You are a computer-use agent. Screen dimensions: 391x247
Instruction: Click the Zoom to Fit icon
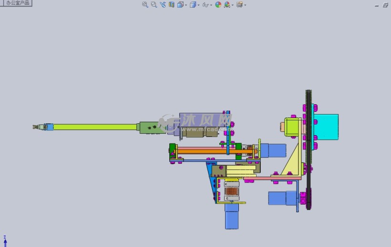145,5
